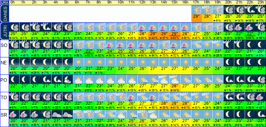Select the SR day row label
Screen dimensions: 266x127
coord(4,115)
